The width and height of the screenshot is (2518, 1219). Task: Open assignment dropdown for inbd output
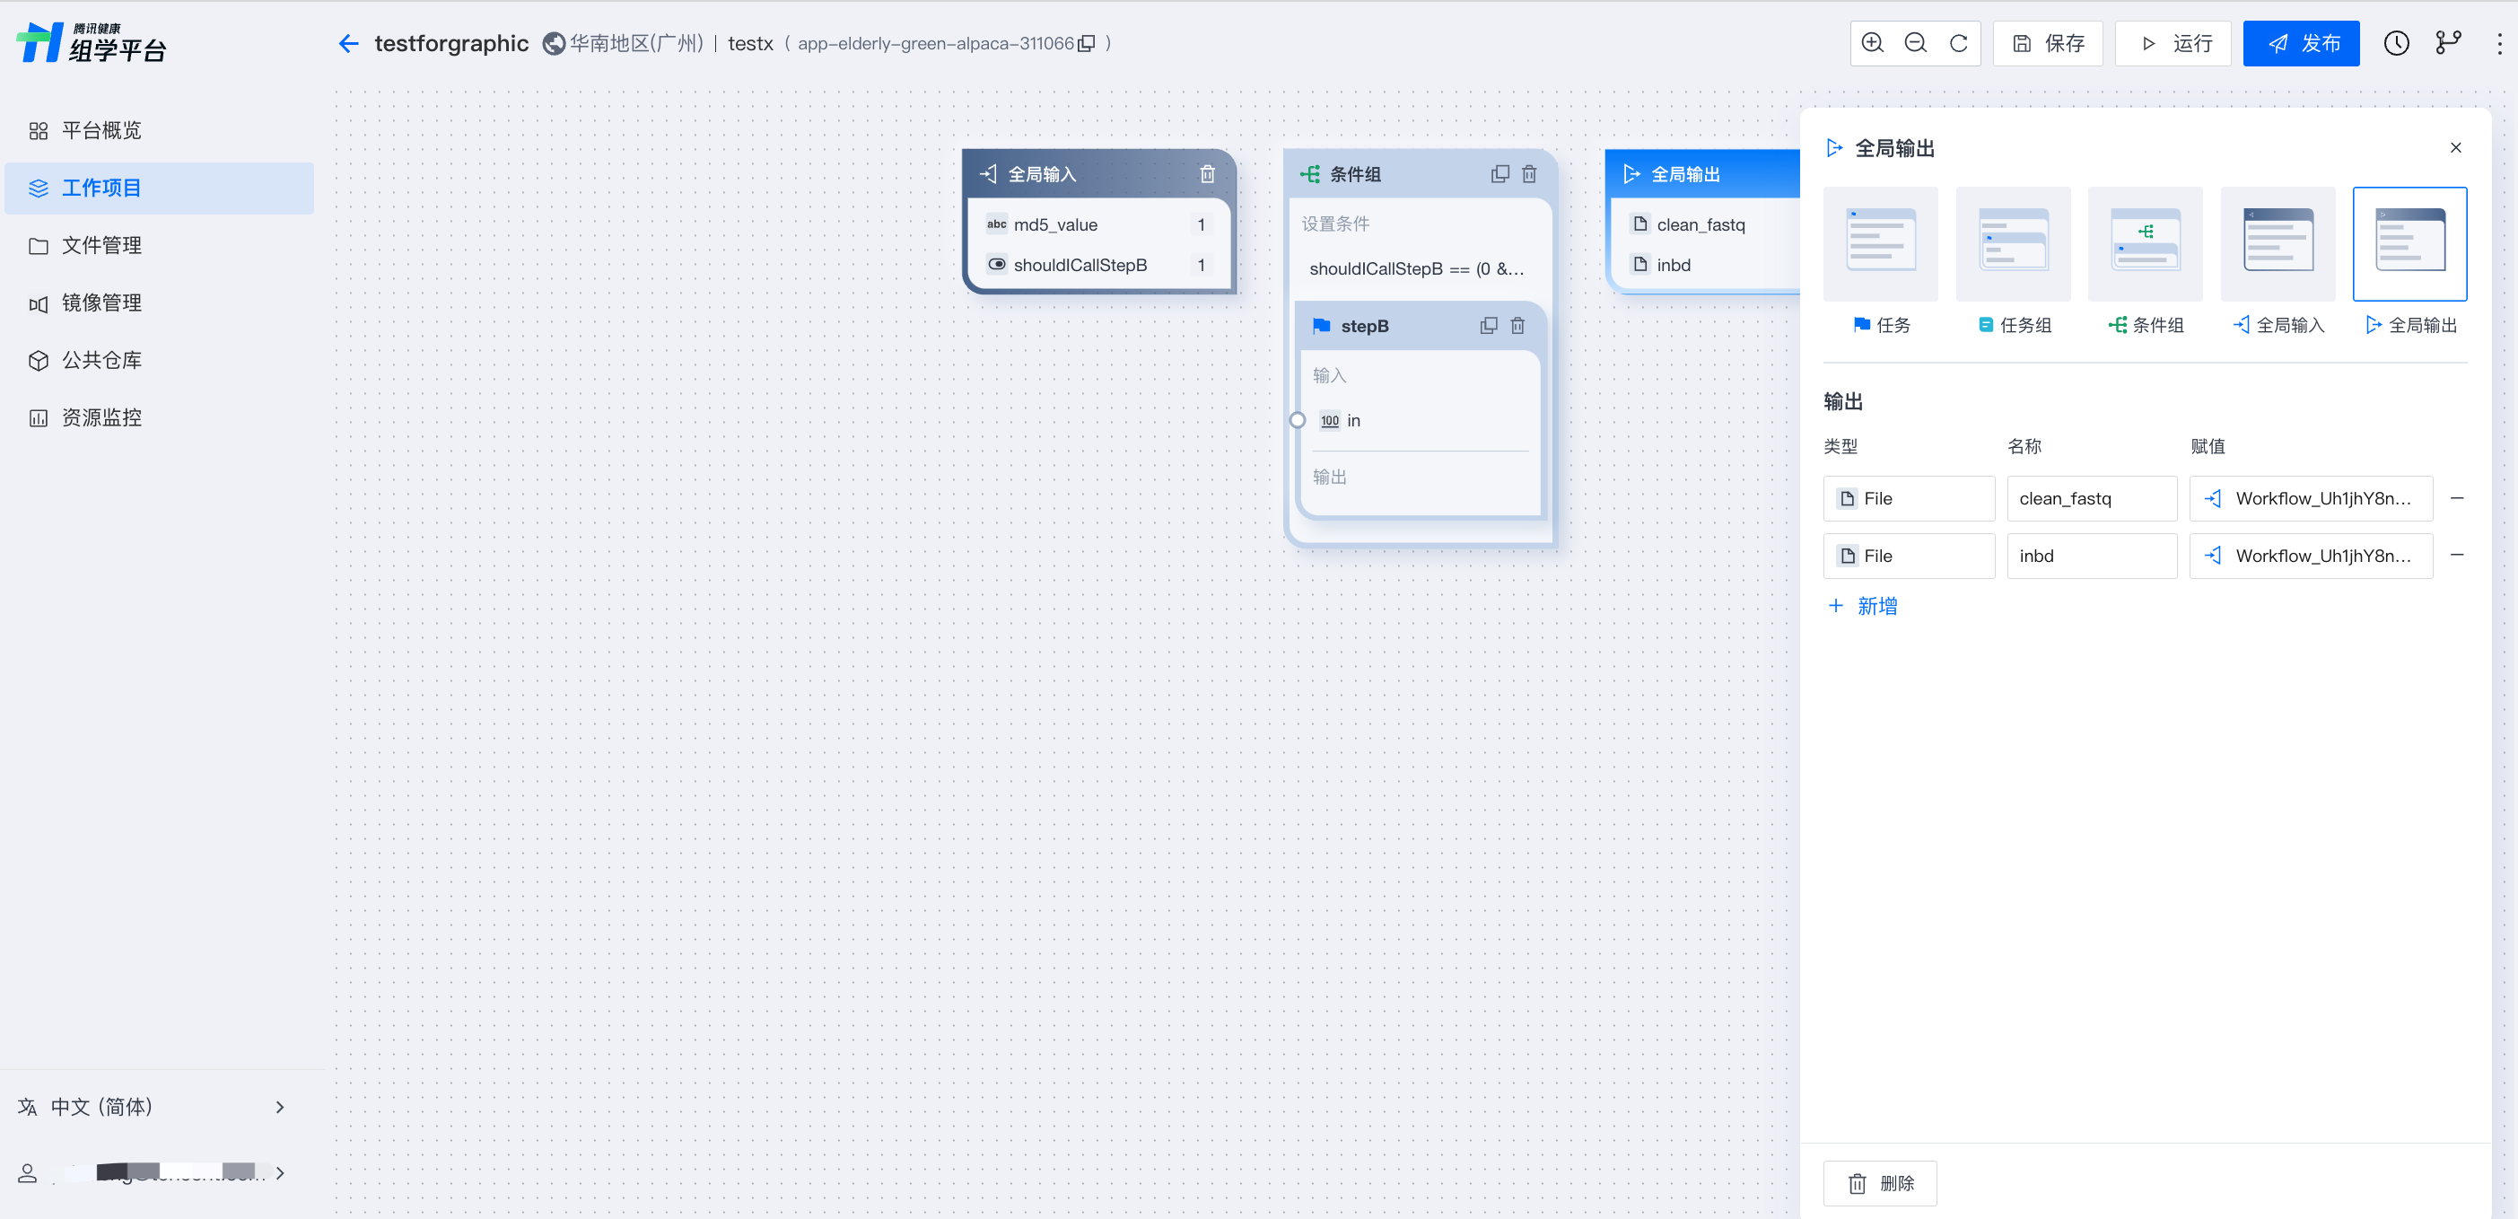[x=2311, y=557]
